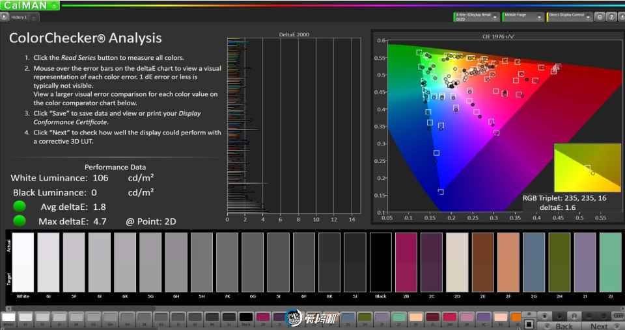Select the 6J gray patch thumbnail
This screenshot has width=625, height=330.
(25, 318)
